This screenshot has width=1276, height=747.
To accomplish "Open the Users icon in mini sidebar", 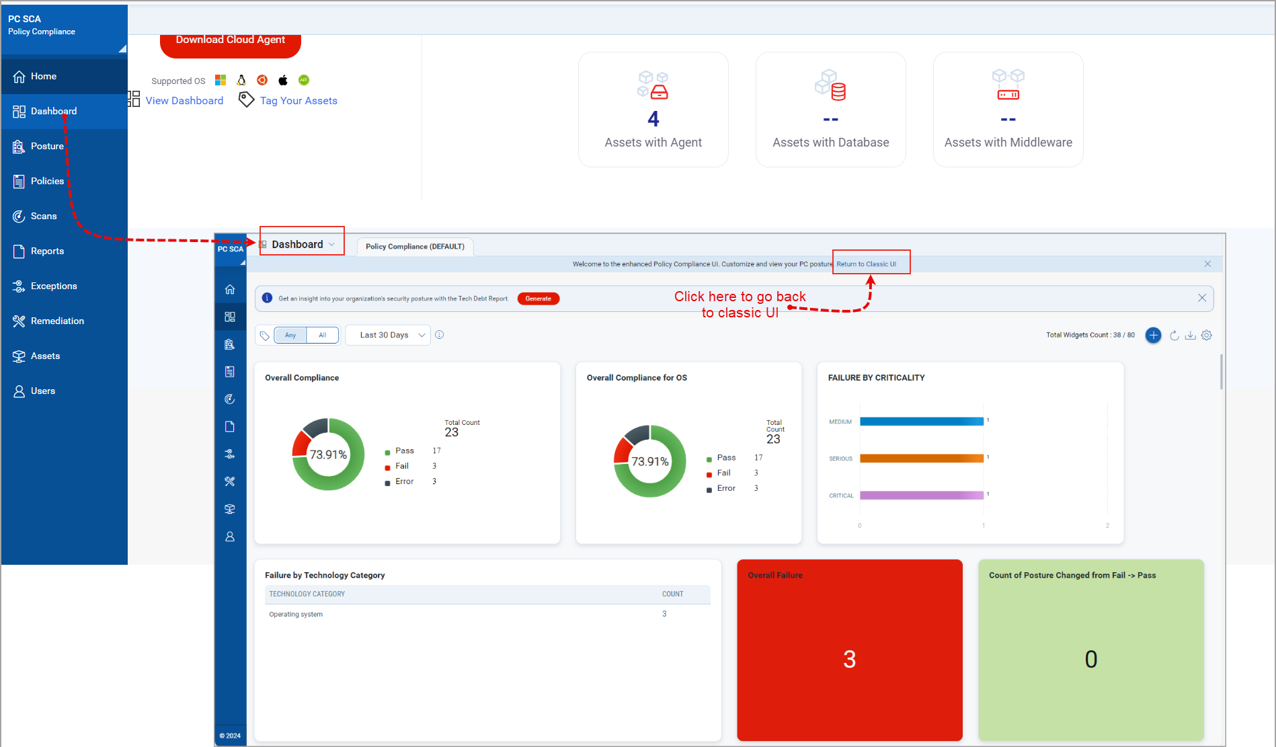I will tap(230, 536).
